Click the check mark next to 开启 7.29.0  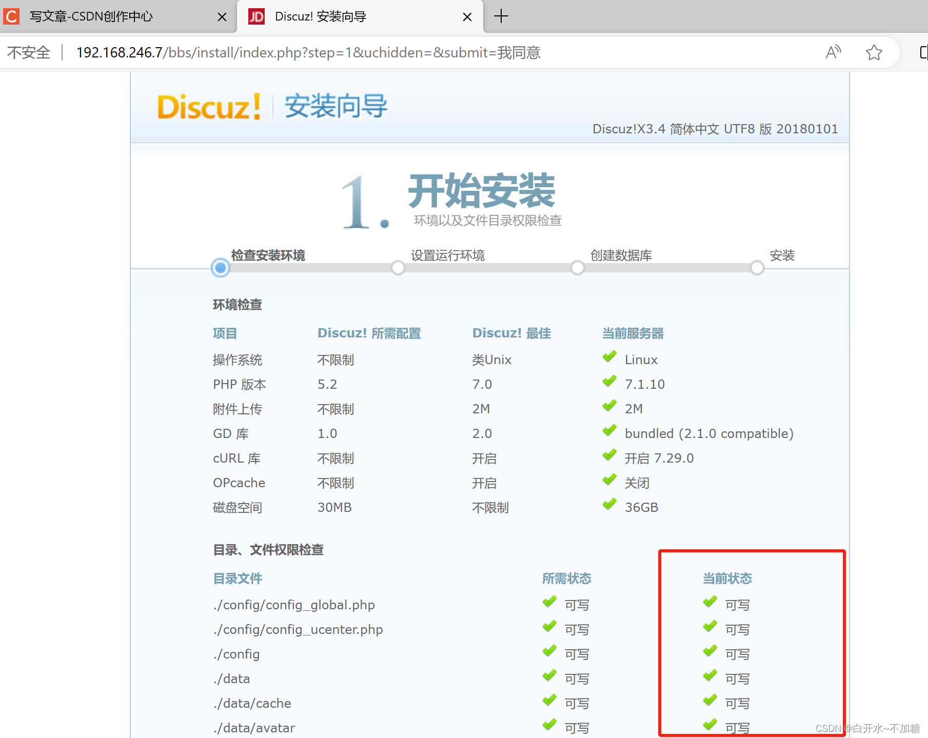click(x=609, y=455)
